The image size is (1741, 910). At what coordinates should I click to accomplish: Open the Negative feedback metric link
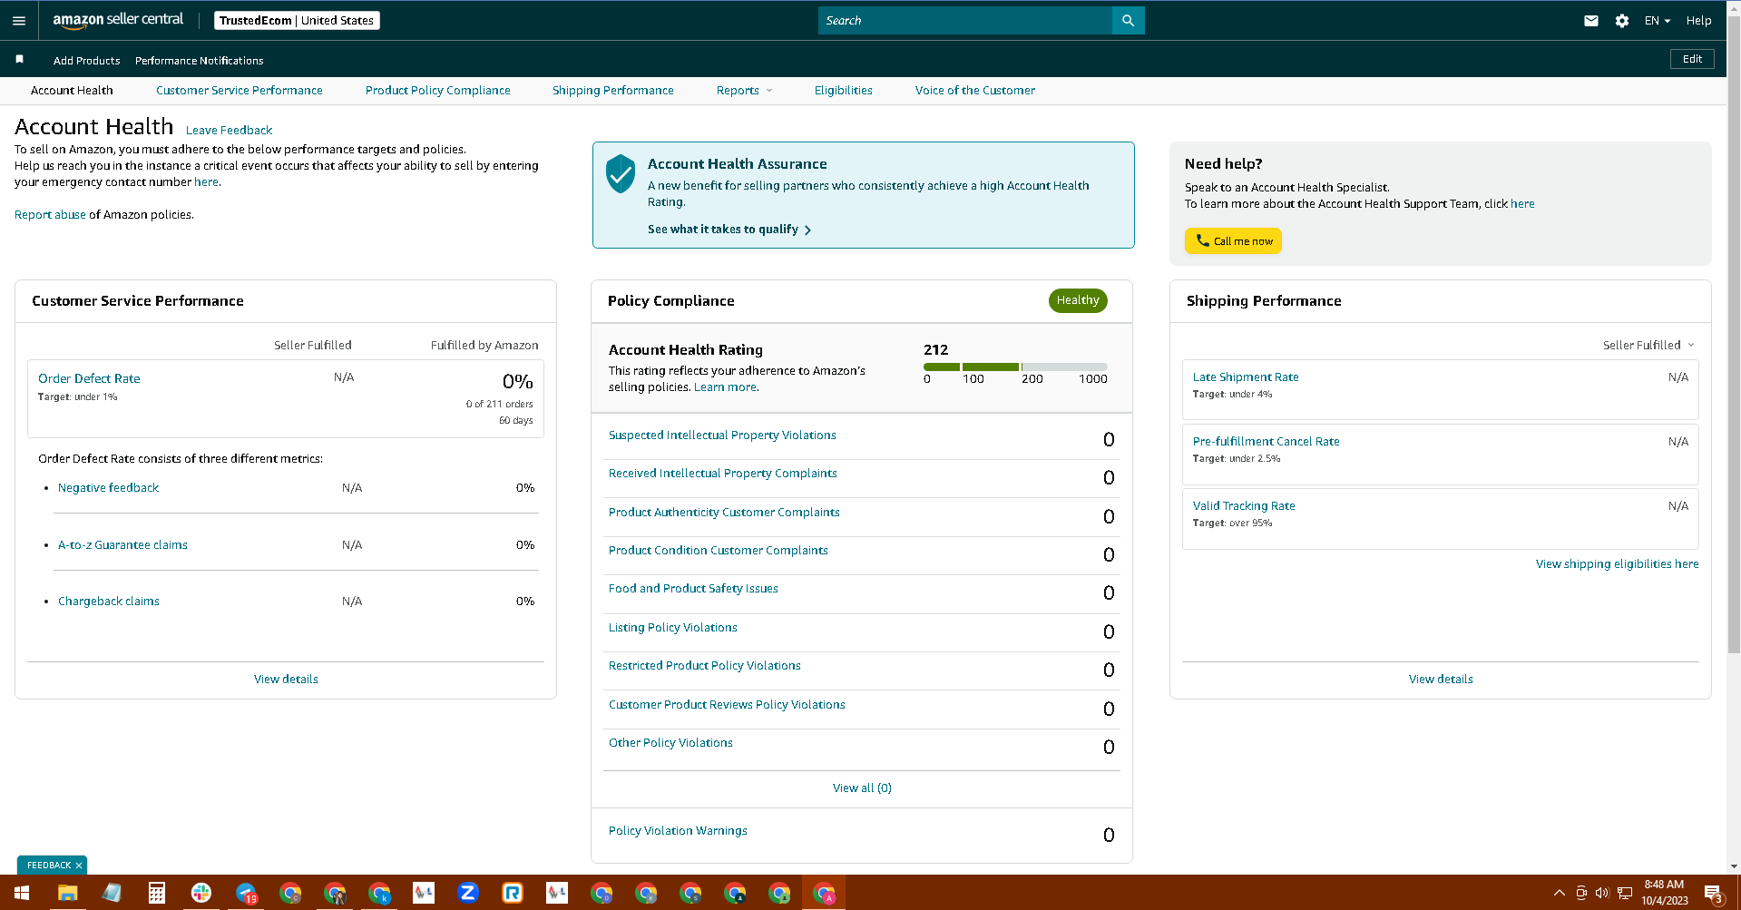click(108, 487)
